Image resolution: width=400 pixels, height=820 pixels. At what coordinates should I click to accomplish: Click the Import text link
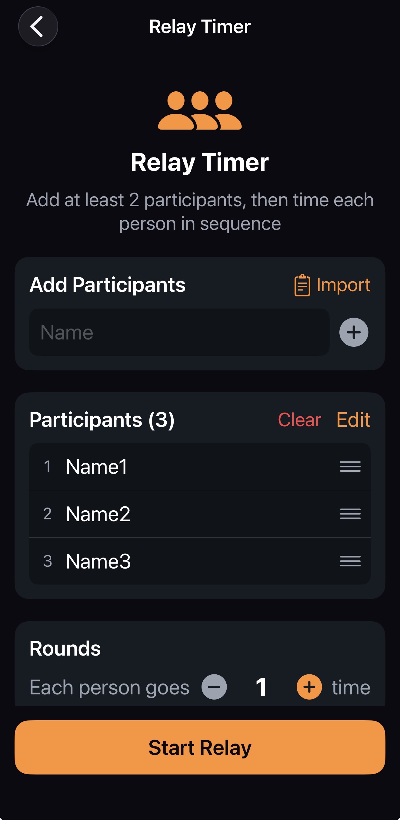343,285
